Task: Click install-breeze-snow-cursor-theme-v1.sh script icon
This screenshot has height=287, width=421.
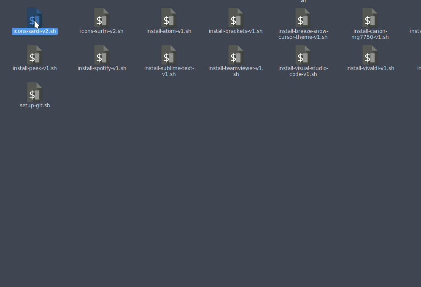Action: 303,18
